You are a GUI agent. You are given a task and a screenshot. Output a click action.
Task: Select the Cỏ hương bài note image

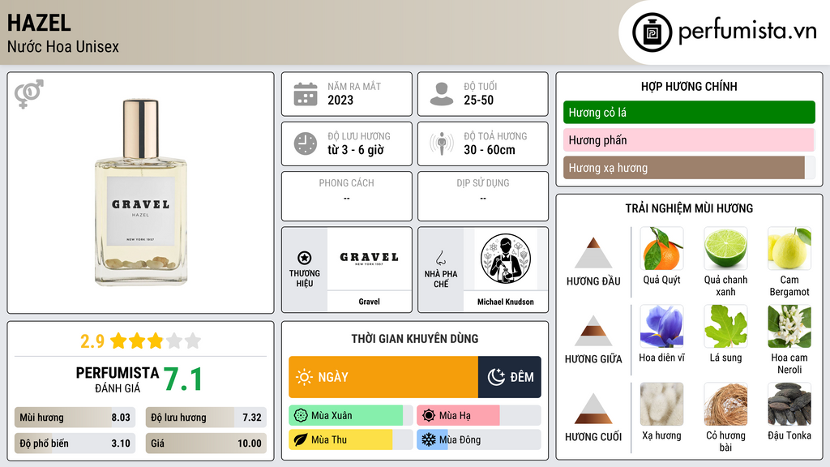click(x=725, y=405)
